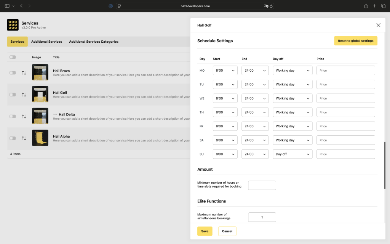This screenshot has width=390, height=244.
Task: Click the Hall Alpha title
Action: pyautogui.click(x=61, y=136)
